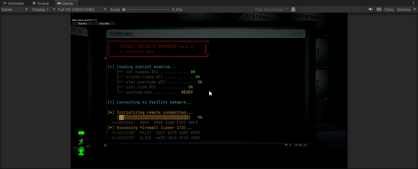Open the Full HD resolution dropdown
This screenshot has width=418, height=169.
[x=82, y=9]
